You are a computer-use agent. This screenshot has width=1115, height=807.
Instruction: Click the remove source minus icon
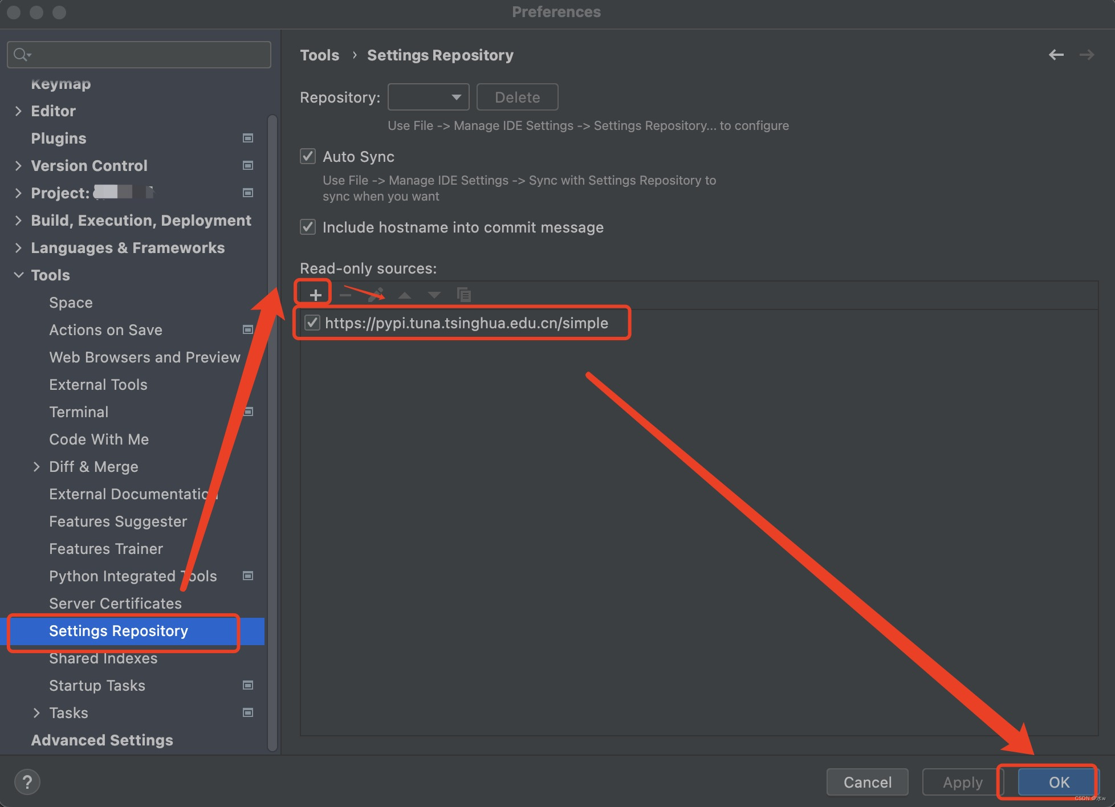[345, 295]
